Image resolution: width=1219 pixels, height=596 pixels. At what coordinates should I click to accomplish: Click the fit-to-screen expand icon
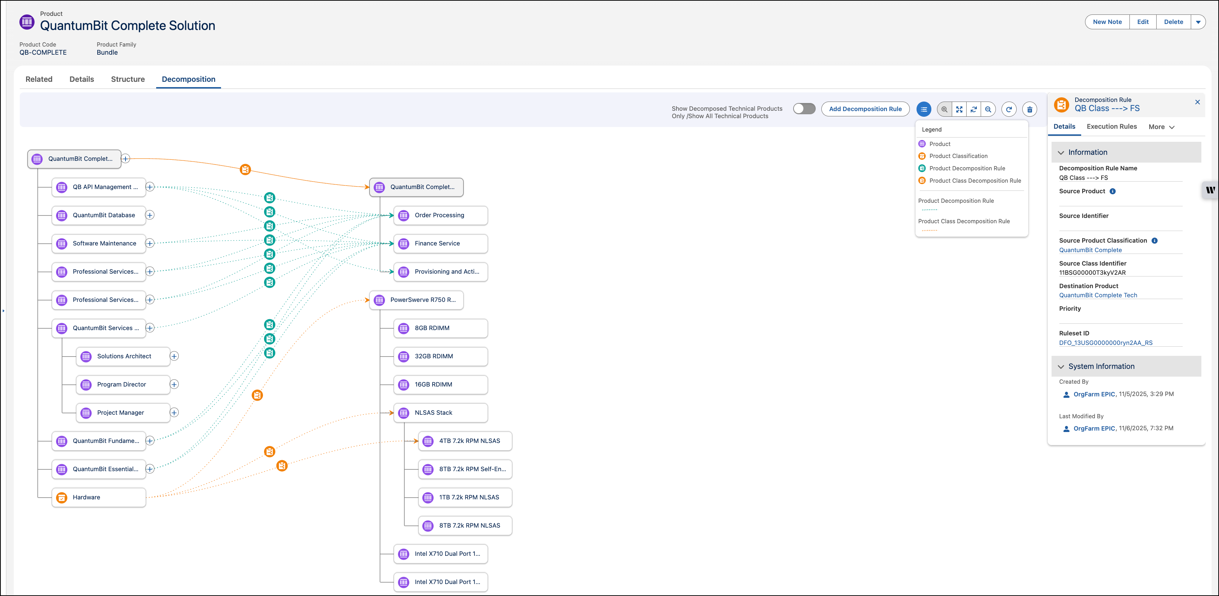pos(959,109)
